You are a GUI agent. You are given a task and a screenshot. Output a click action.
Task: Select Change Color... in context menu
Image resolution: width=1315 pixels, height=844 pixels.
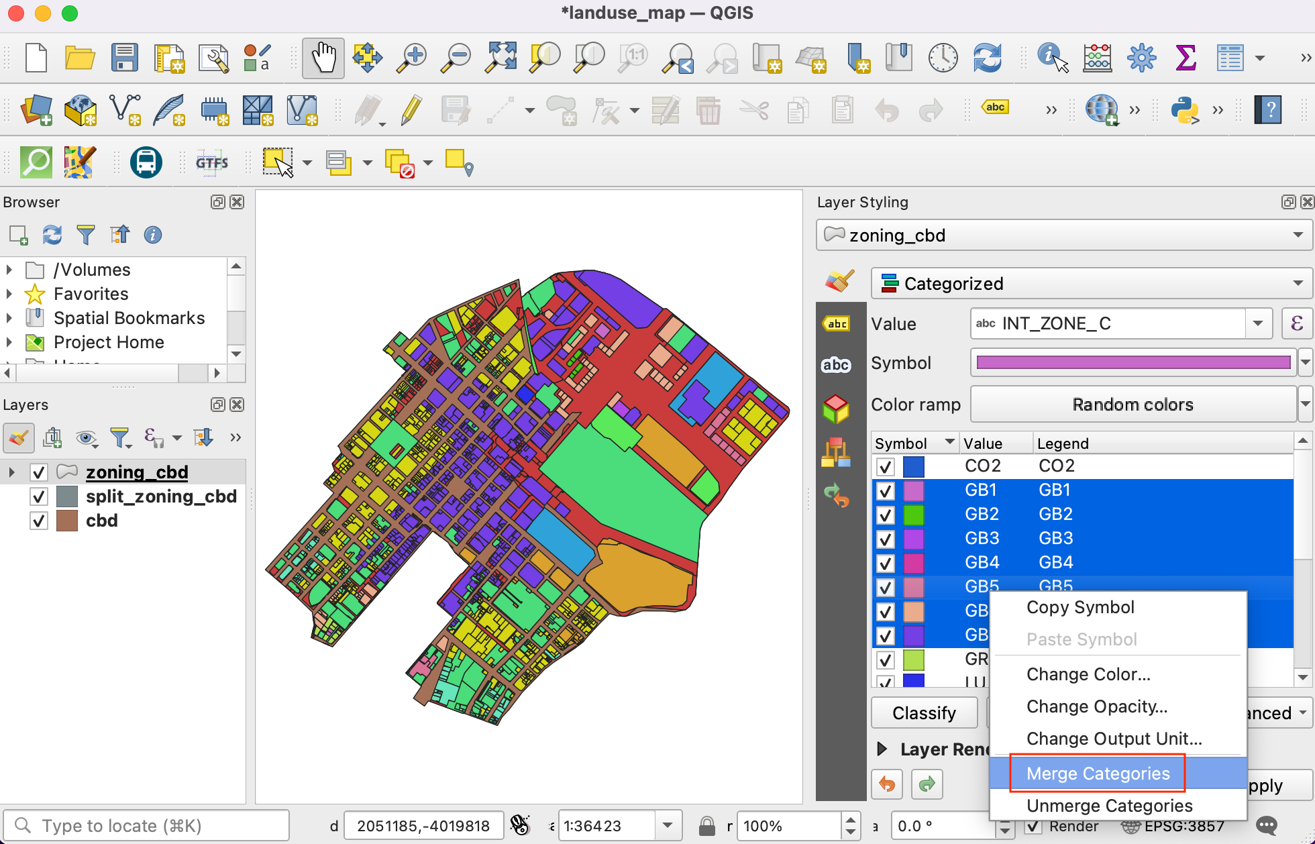tap(1088, 674)
